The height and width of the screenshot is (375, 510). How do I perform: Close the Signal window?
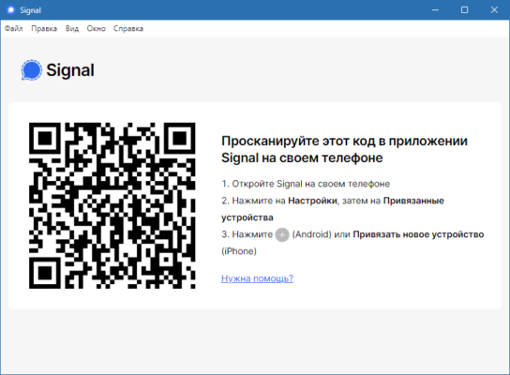coord(494,10)
